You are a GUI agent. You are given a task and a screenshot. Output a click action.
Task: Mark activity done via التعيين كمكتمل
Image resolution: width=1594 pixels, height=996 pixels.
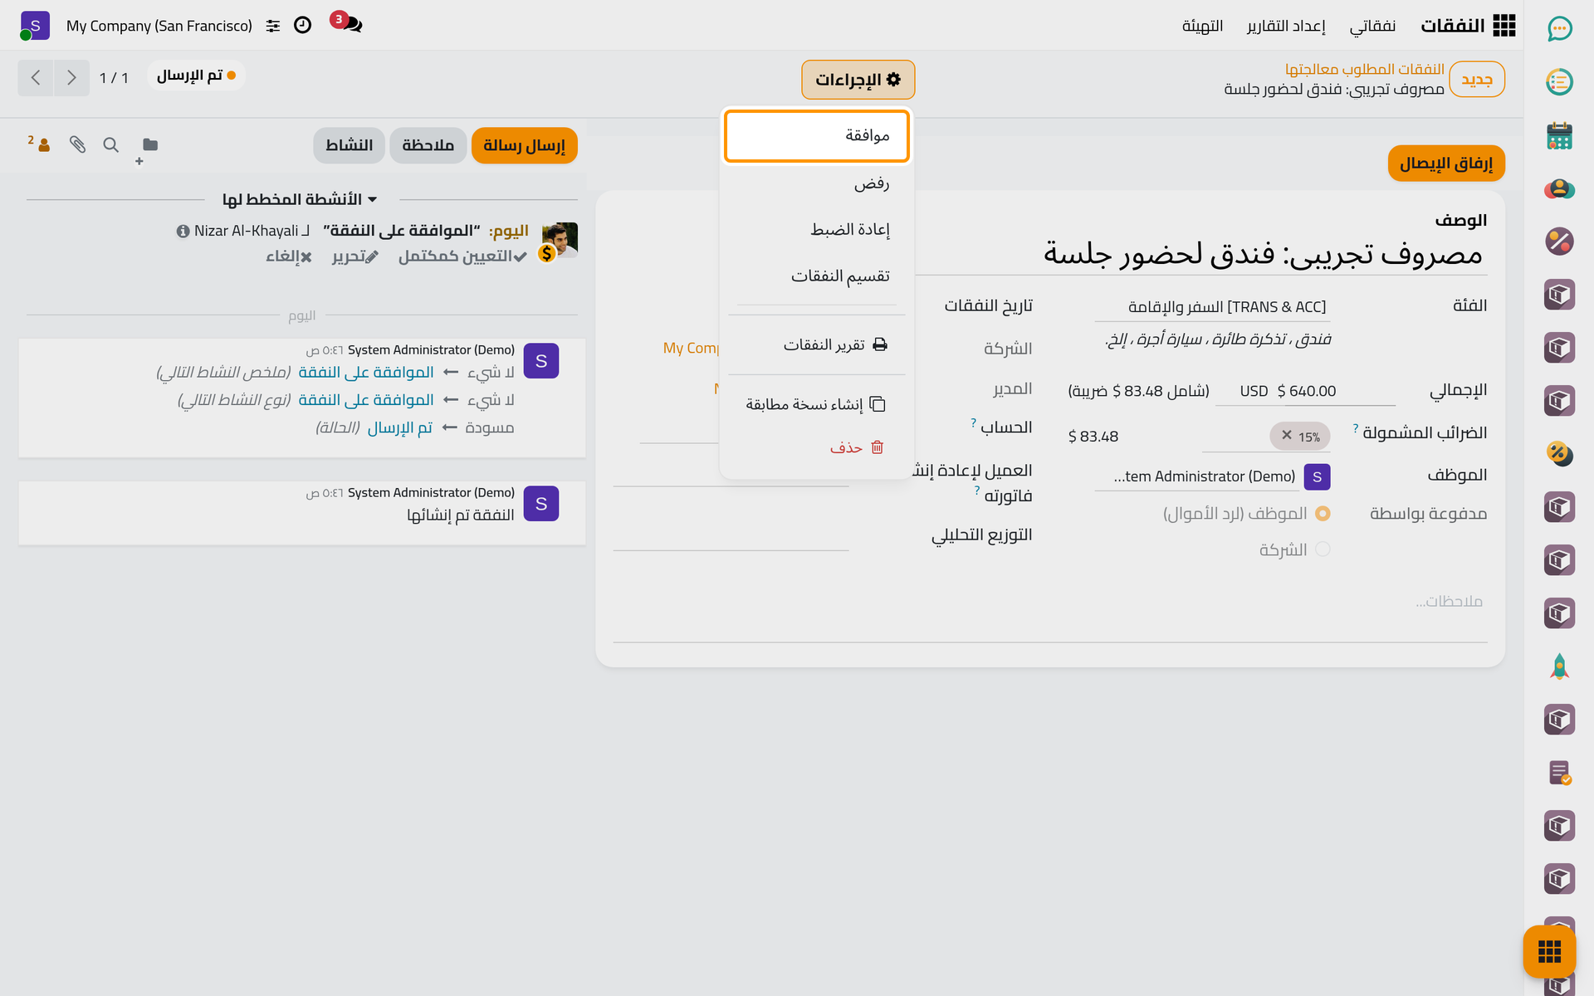462,256
